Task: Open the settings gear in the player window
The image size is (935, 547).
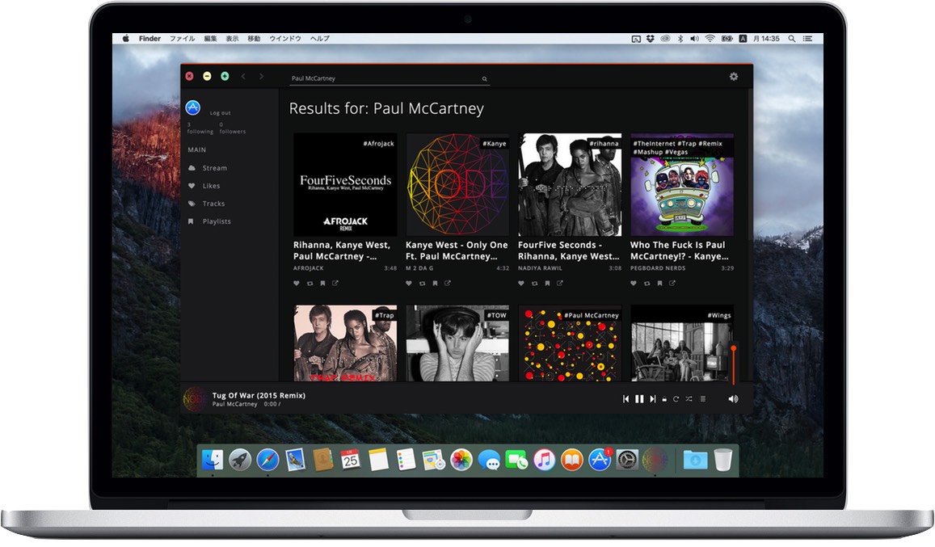Action: click(x=734, y=76)
